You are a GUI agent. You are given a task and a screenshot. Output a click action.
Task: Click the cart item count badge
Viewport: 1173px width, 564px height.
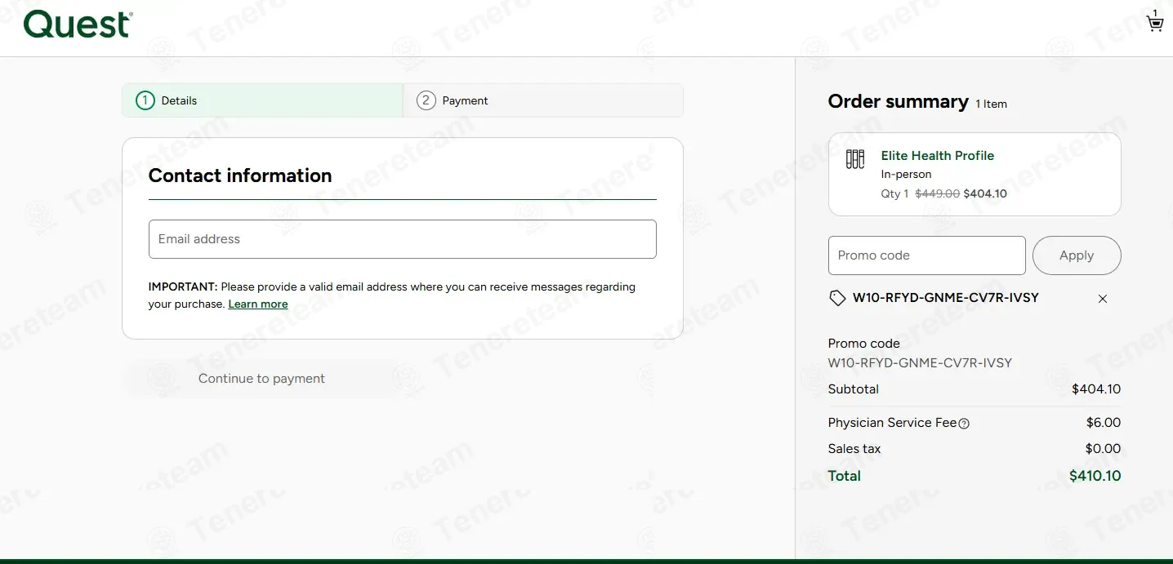pos(1155,12)
